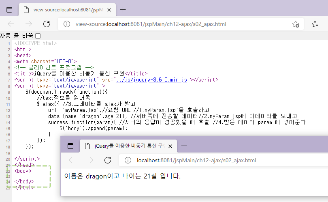Open new tab in view-source window
328x202 pixels.
[x=123, y=10]
